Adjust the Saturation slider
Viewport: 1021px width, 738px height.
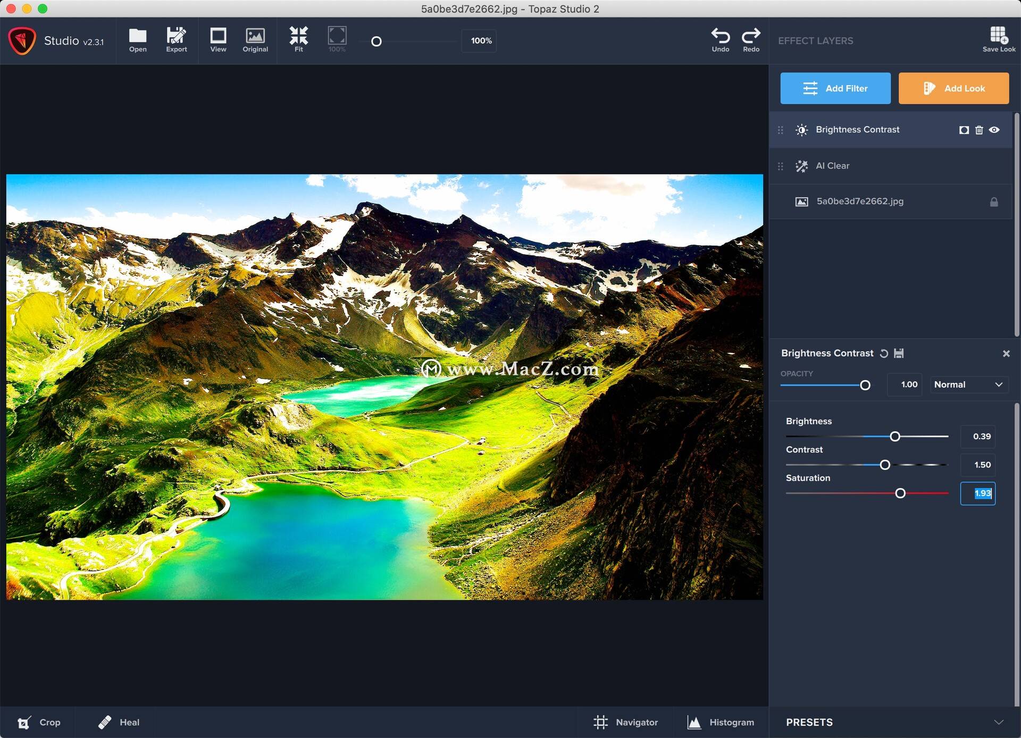point(901,493)
